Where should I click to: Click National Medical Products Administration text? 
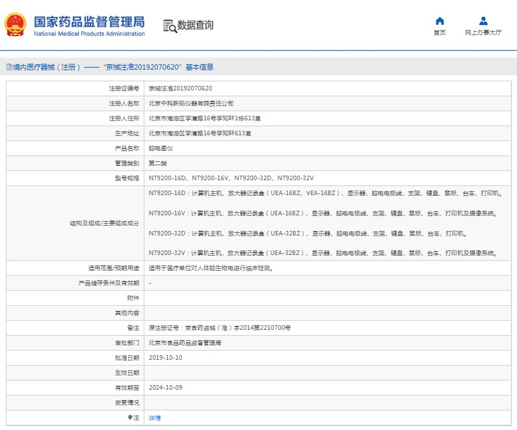point(89,34)
